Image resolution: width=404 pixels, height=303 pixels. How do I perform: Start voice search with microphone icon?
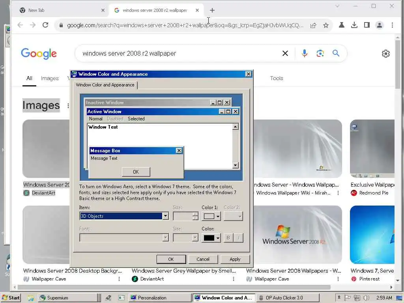305,53
